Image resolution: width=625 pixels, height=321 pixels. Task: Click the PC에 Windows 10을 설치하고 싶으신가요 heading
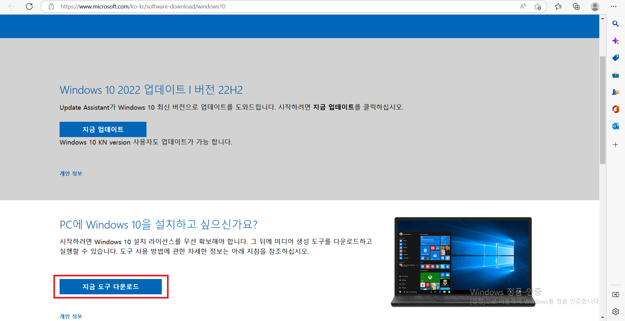[159, 224]
